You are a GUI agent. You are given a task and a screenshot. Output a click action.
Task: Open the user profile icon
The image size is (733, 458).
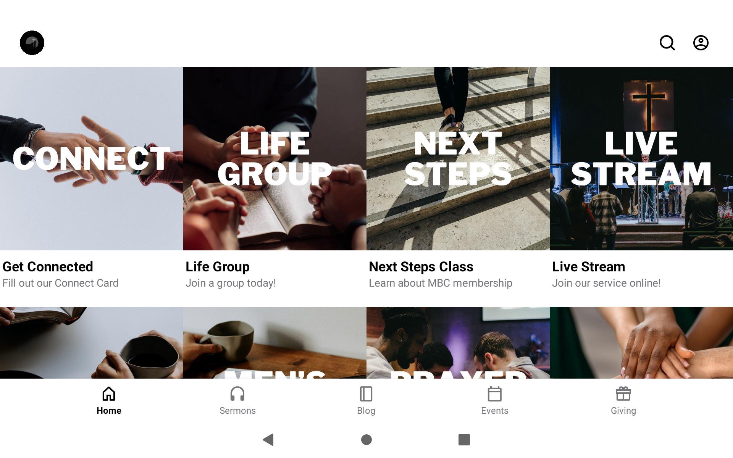(x=701, y=43)
